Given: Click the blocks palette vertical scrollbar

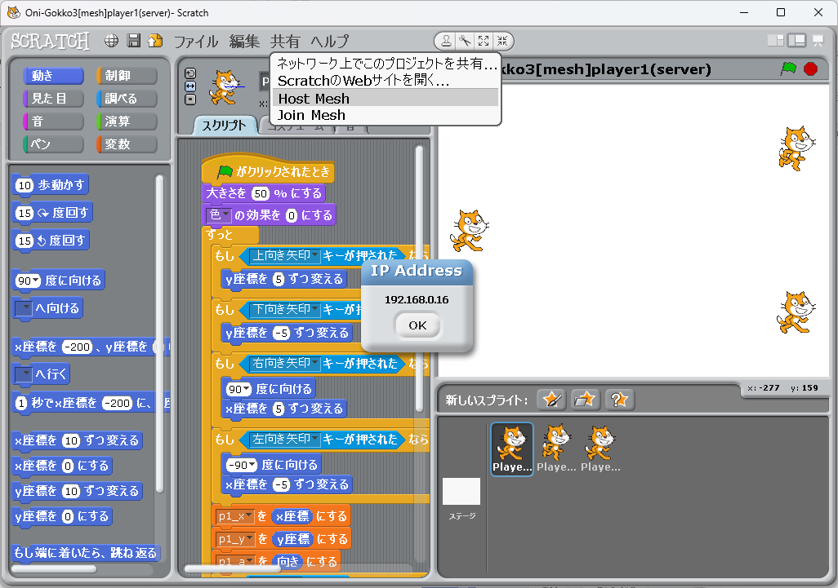Looking at the screenshot, I should [159, 333].
